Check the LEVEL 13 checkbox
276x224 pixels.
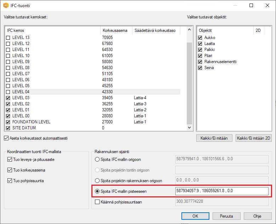click(x=8, y=38)
